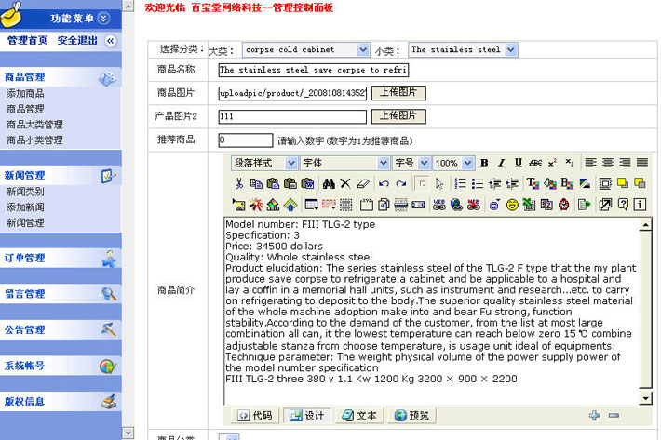661x440 pixels.
Task: Undo the last edit in the editor
Action: [384, 183]
